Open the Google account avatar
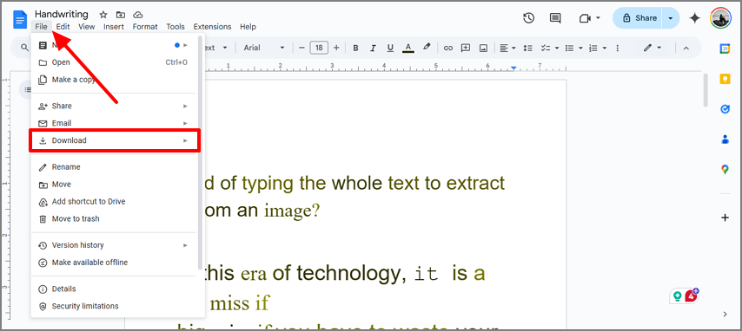The width and height of the screenshot is (742, 331). (720, 18)
